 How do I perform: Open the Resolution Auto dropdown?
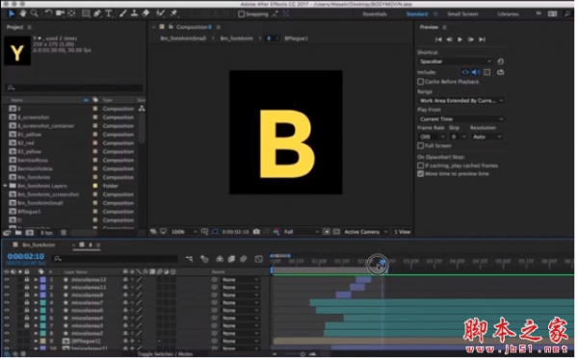(x=486, y=137)
